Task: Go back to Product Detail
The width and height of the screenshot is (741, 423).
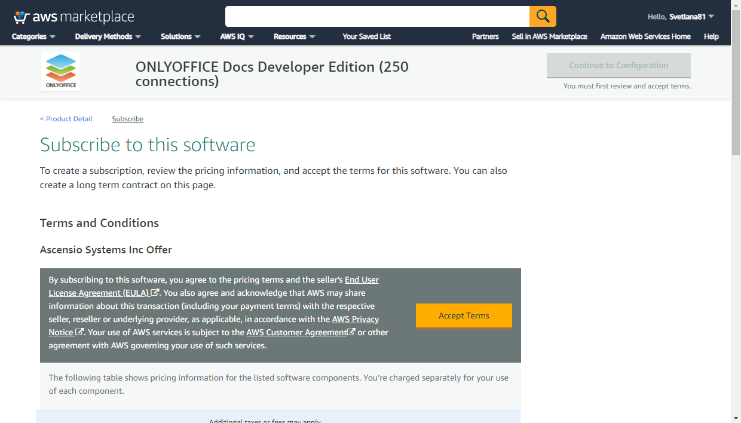Action: (x=66, y=119)
